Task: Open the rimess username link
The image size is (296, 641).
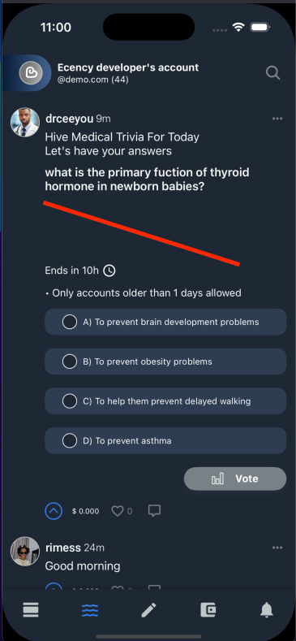Action: tap(63, 548)
